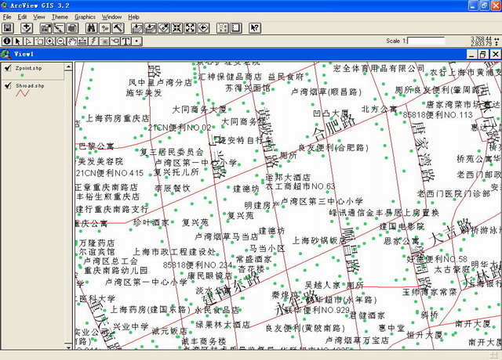502x360 pixels.
Task: Uncheck the Zpoint.shp theme checkbox
Action: pyautogui.click(x=8, y=68)
